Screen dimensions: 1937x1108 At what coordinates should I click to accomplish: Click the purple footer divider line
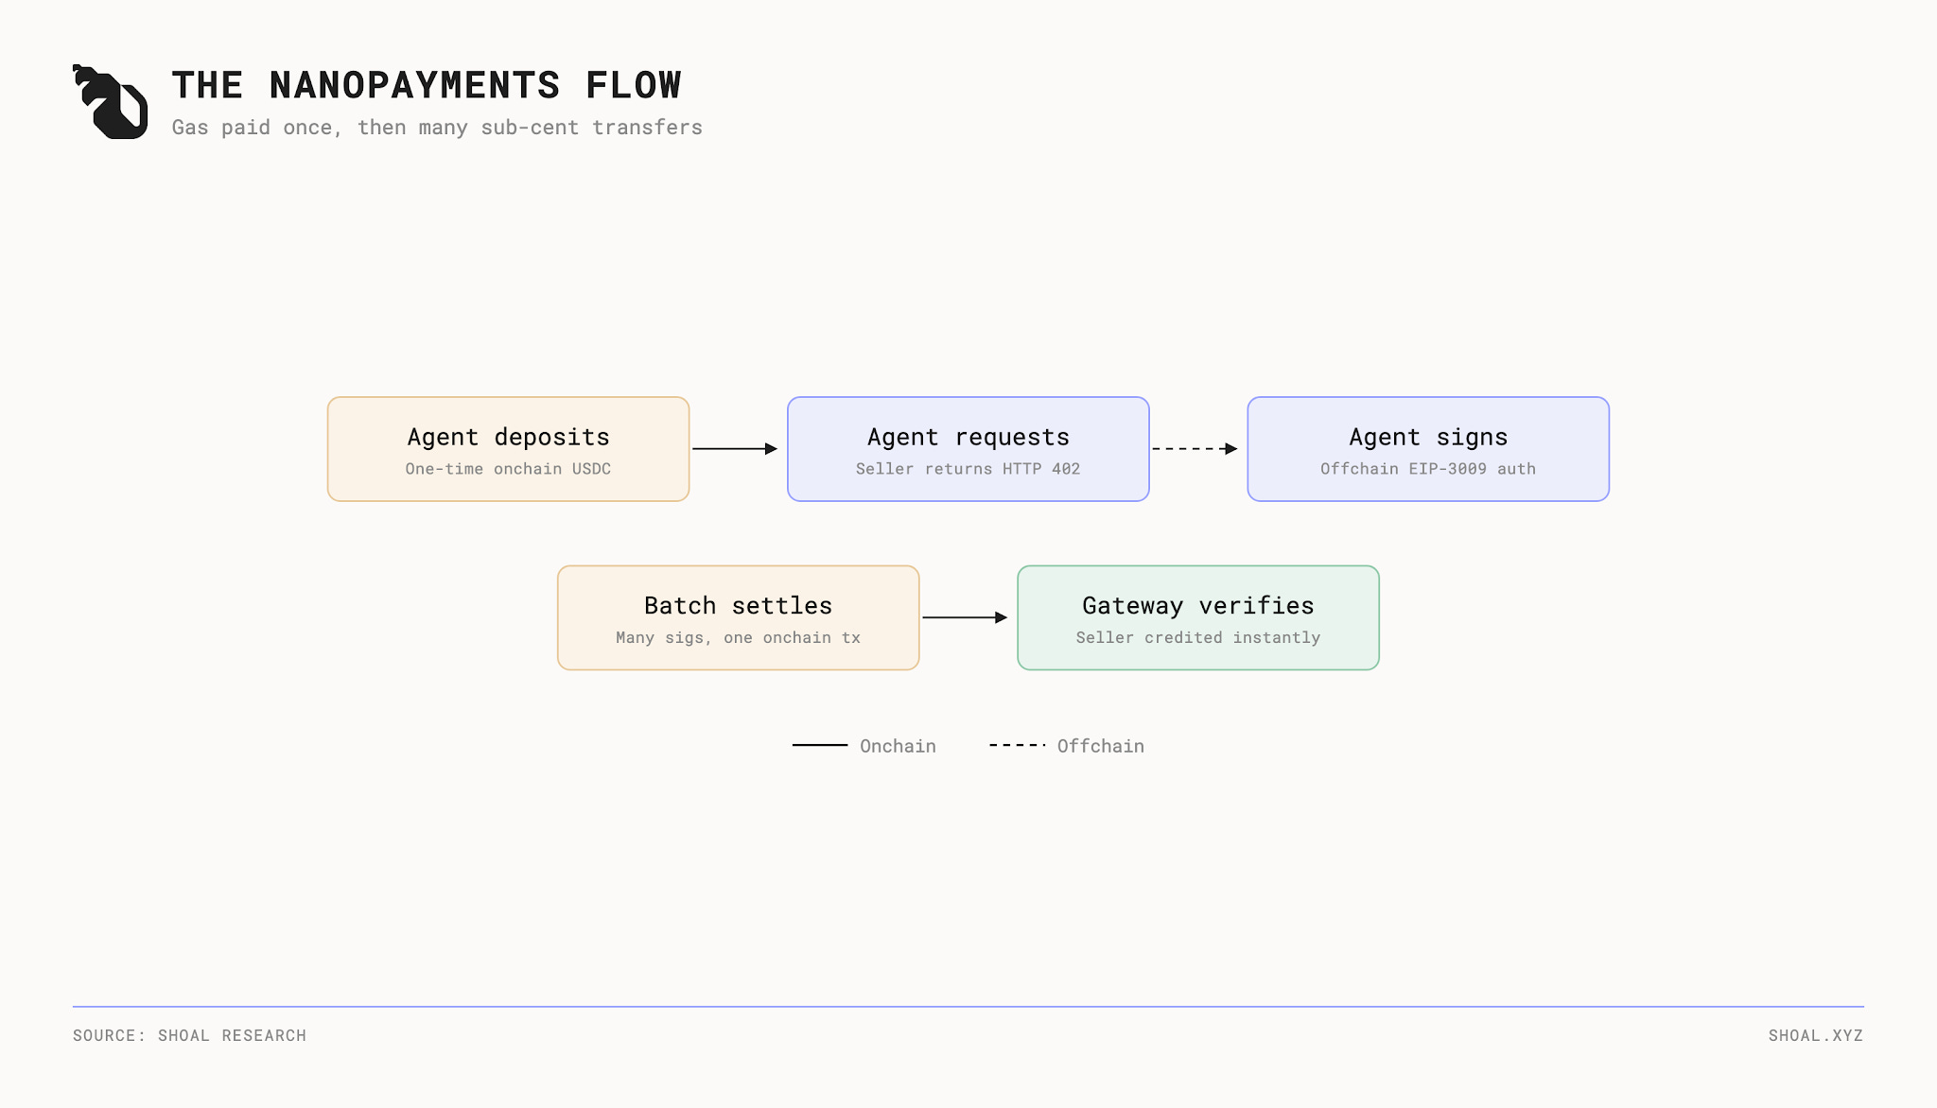[968, 1006]
